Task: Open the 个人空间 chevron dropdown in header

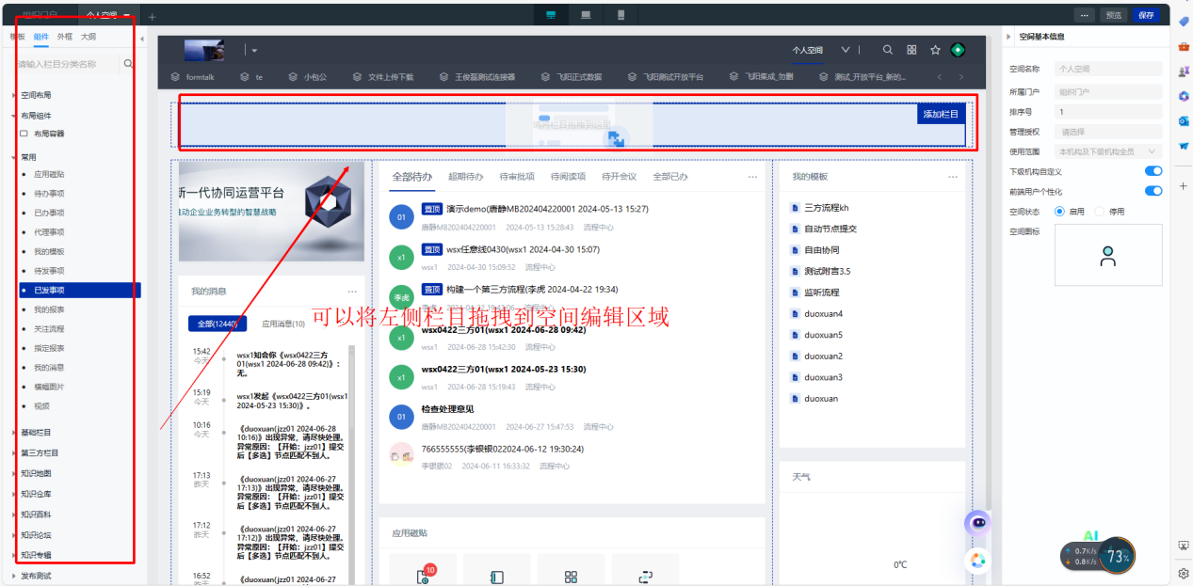Action: click(845, 50)
